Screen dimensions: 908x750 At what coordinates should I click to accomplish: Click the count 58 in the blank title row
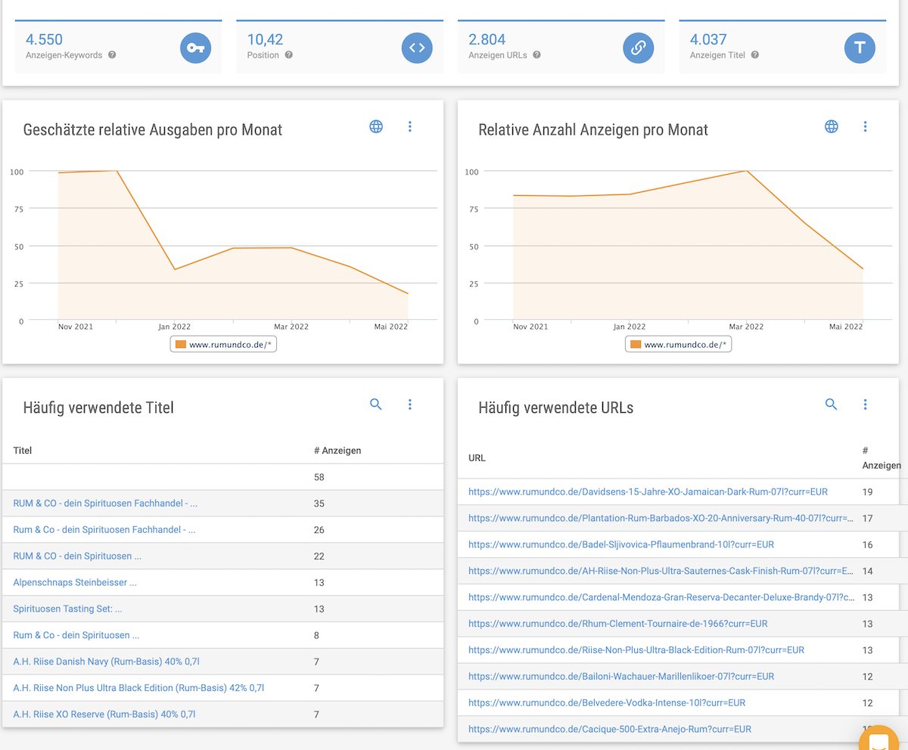click(319, 478)
